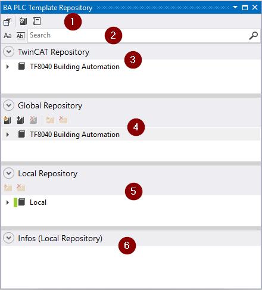This screenshot has height=290, width=262.
Task: Click the template page icon in the top toolbar
Action: click(x=37, y=21)
